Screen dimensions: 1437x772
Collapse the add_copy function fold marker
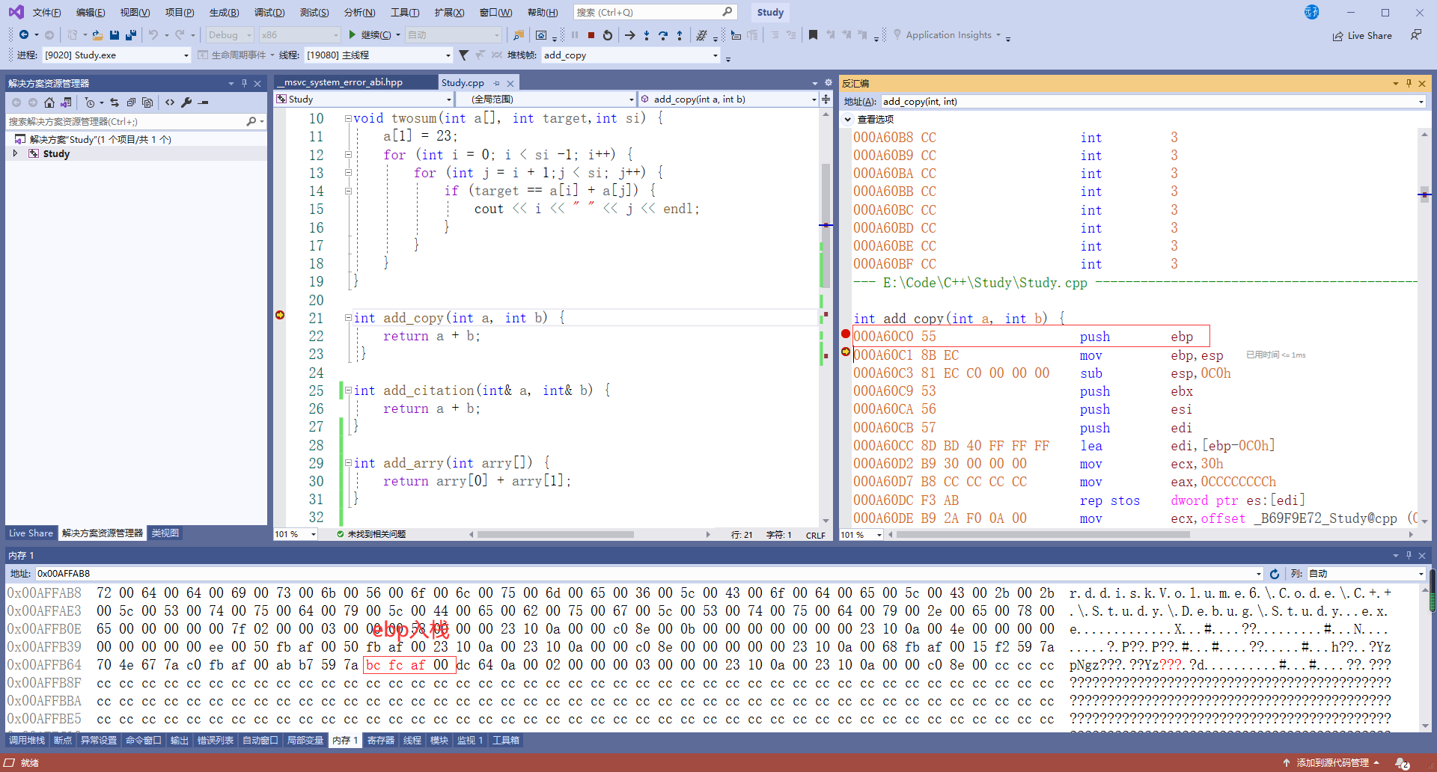[x=348, y=318]
